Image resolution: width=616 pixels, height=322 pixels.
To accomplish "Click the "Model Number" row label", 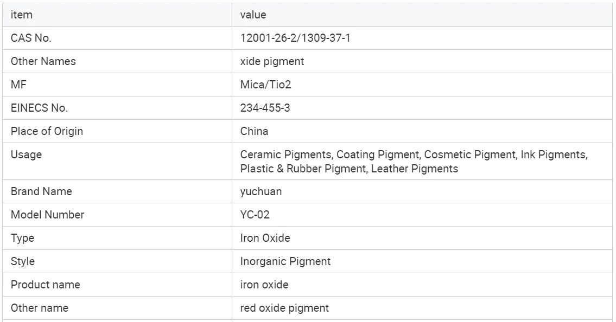I will pyautogui.click(x=47, y=215).
